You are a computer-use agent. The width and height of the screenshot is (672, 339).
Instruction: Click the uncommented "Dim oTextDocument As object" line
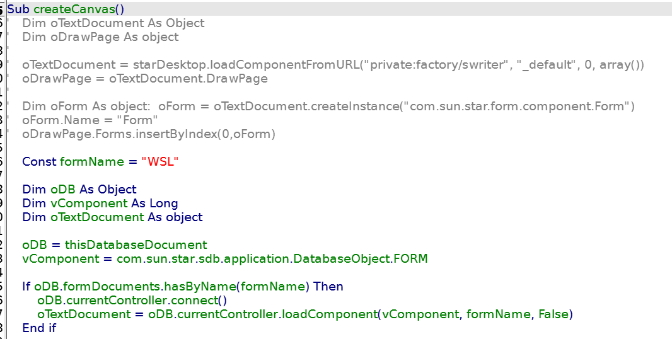click(x=112, y=217)
